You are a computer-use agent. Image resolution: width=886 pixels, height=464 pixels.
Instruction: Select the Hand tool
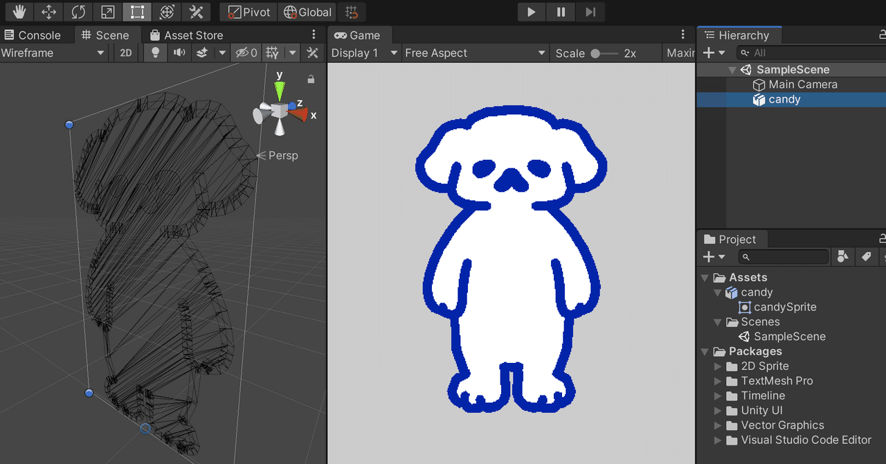(19, 12)
